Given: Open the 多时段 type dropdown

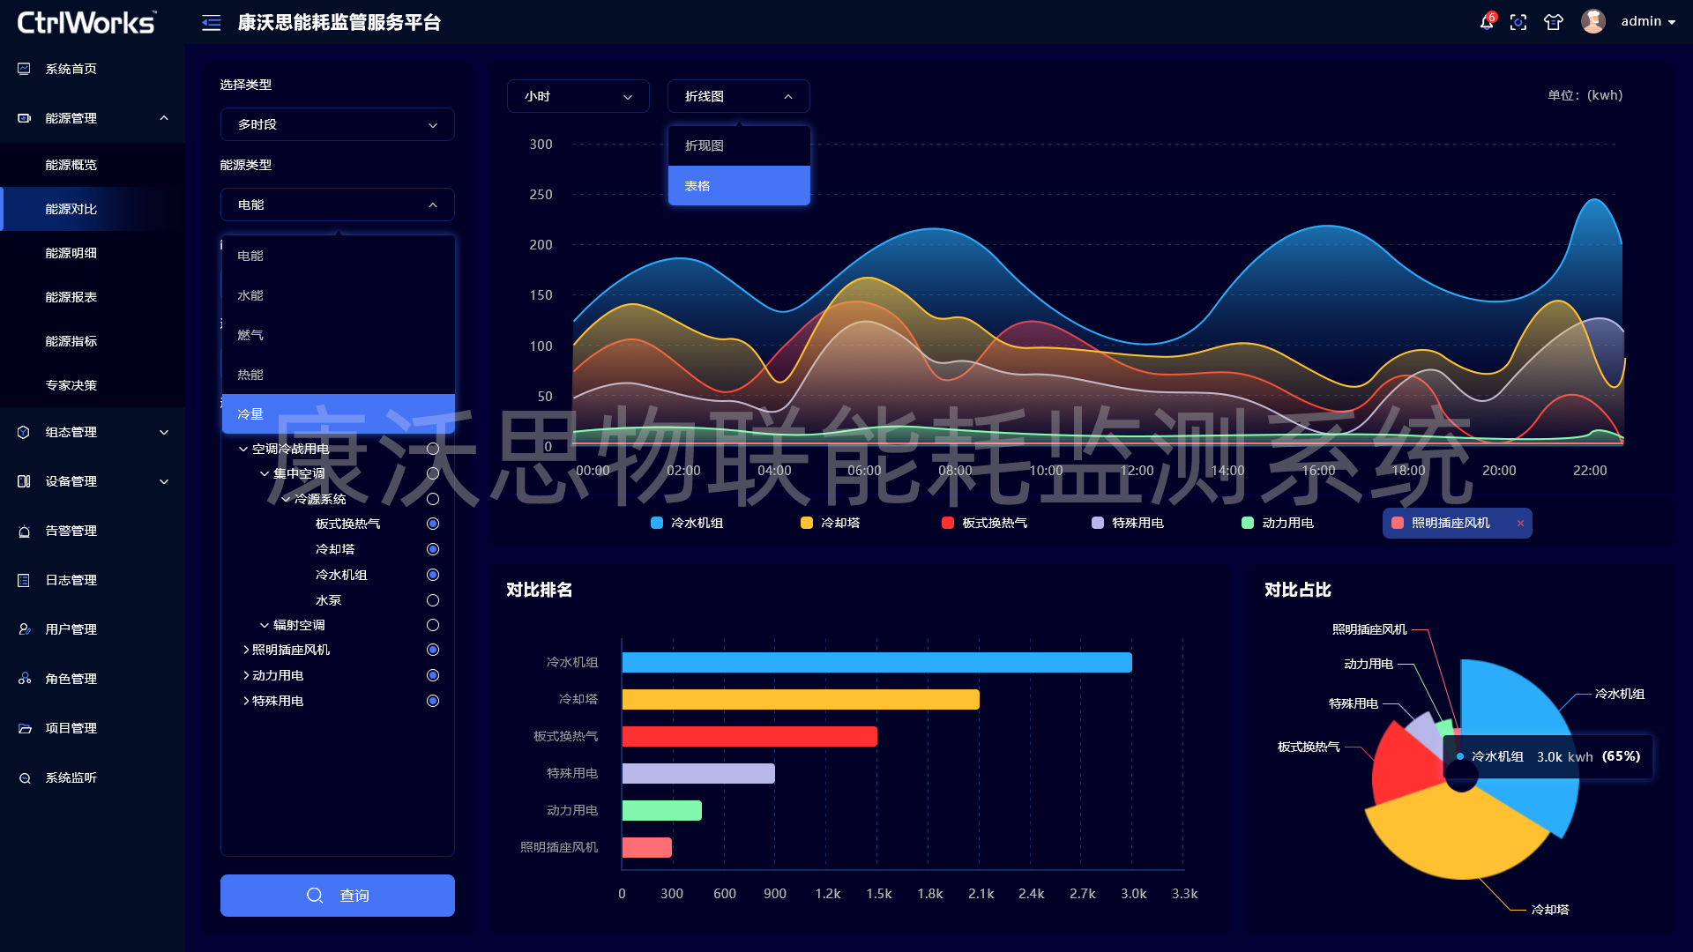Looking at the screenshot, I should pos(338,124).
